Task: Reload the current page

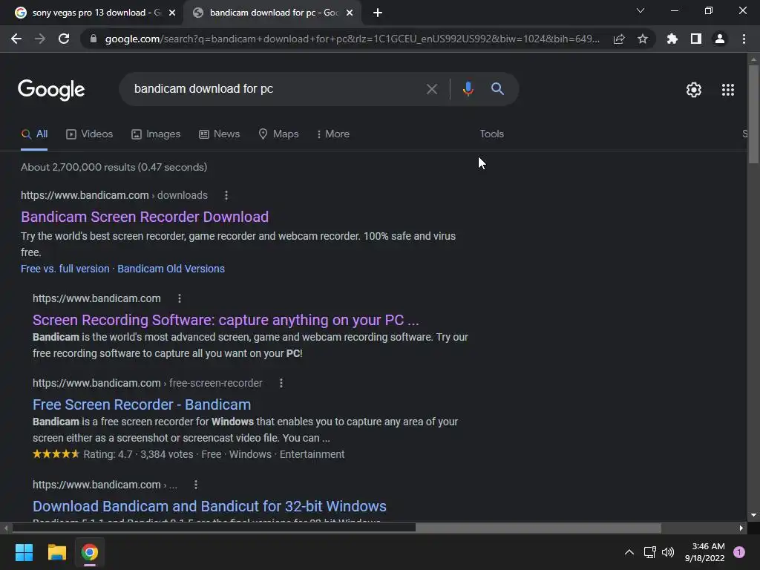Action: click(64, 39)
